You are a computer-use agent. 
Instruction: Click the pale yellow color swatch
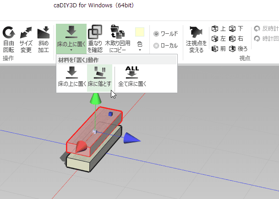140,32
